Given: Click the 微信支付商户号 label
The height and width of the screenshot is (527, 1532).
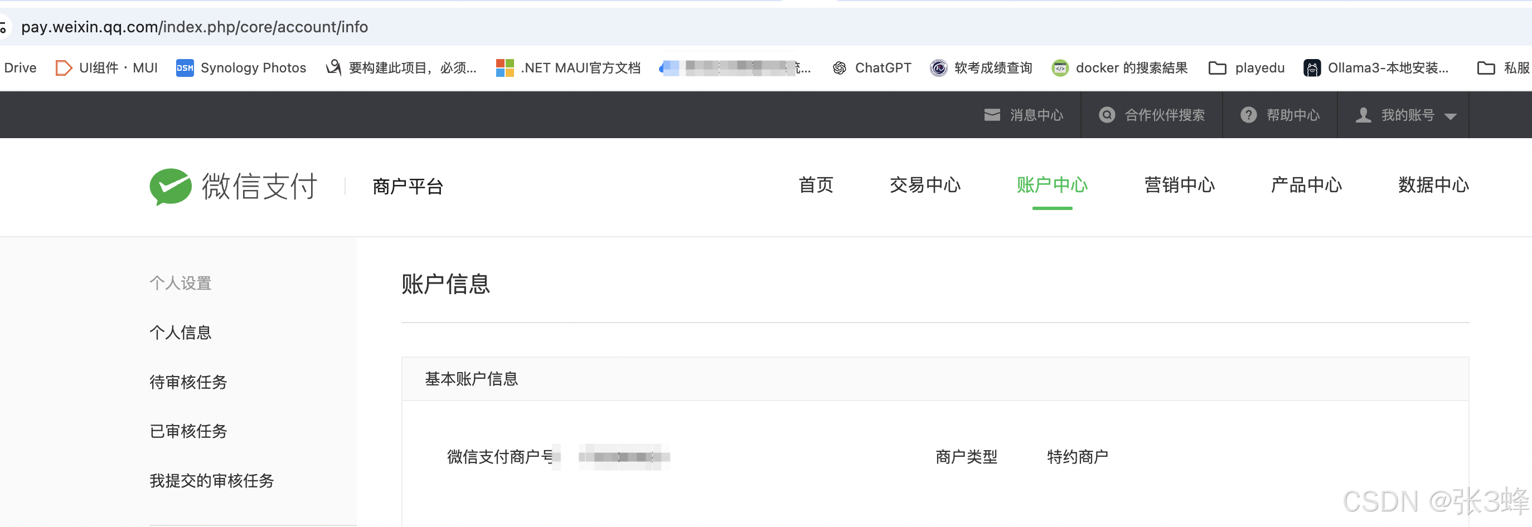Looking at the screenshot, I should [x=500, y=456].
